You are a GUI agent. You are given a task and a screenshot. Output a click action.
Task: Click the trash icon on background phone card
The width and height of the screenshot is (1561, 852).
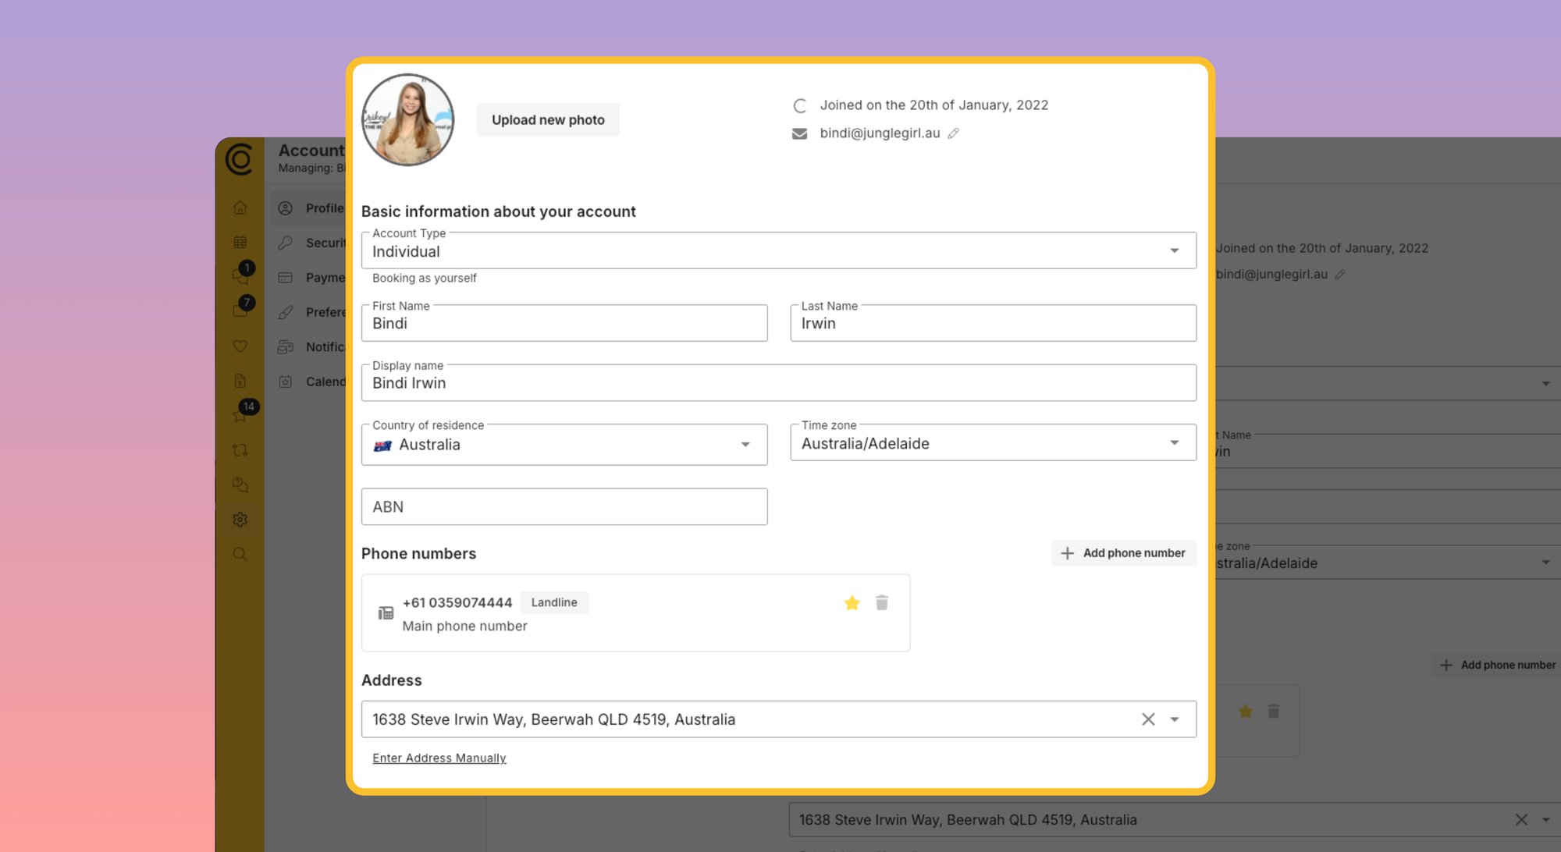point(1273,712)
